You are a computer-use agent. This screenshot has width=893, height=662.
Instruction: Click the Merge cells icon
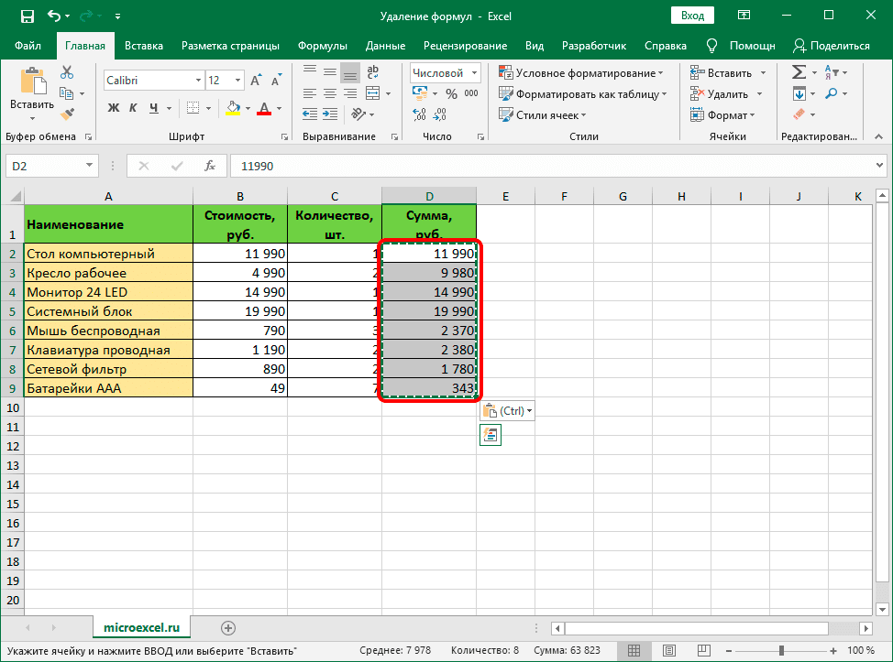click(373, 92)
